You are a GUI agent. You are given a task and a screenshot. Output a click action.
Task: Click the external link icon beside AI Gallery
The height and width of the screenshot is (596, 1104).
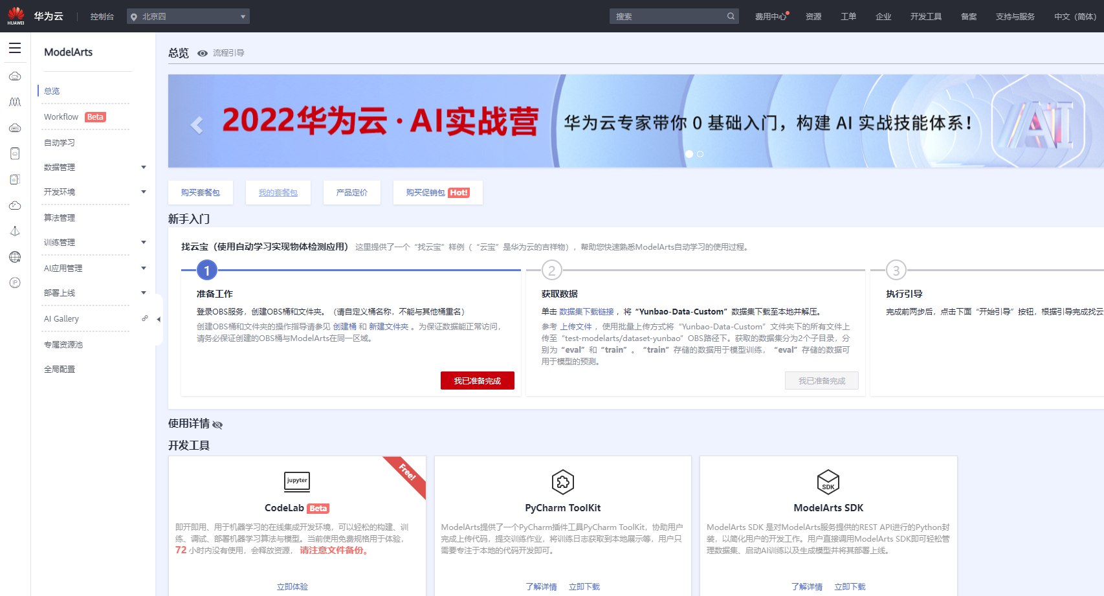pyautogui.click(x=145, y=318)
